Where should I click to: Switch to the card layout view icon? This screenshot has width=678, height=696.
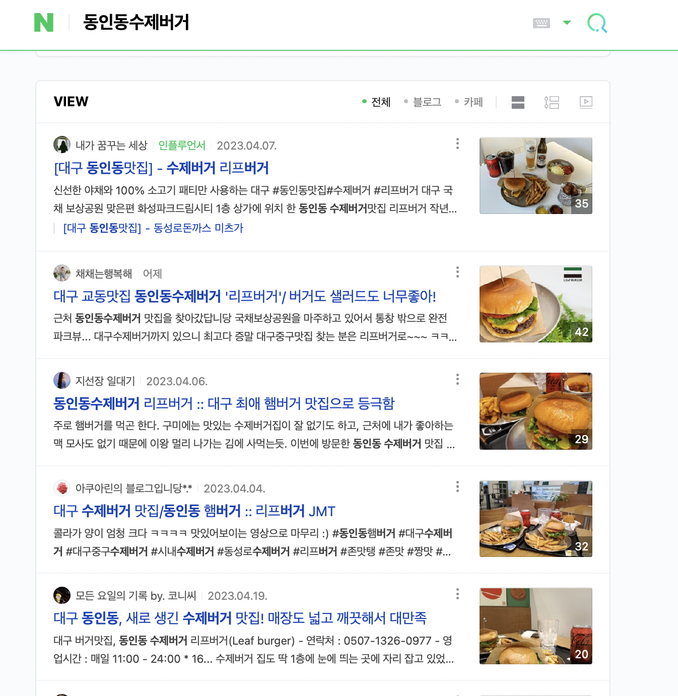(518, 103)
